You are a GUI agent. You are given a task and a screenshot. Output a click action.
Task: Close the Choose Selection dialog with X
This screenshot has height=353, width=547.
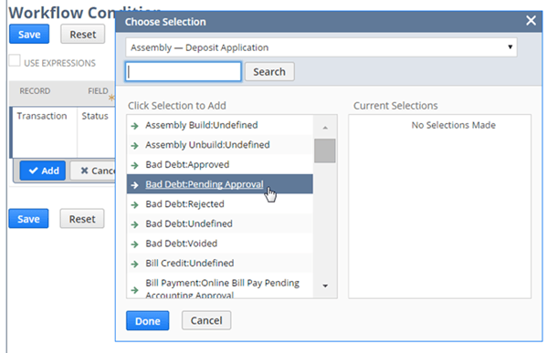(x=531, y=21)
